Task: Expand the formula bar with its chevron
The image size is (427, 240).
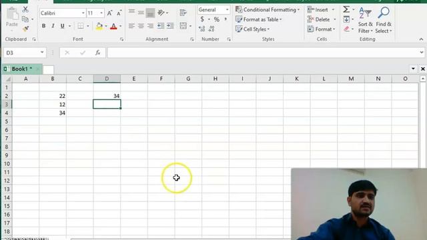Action: coord(422,52)
